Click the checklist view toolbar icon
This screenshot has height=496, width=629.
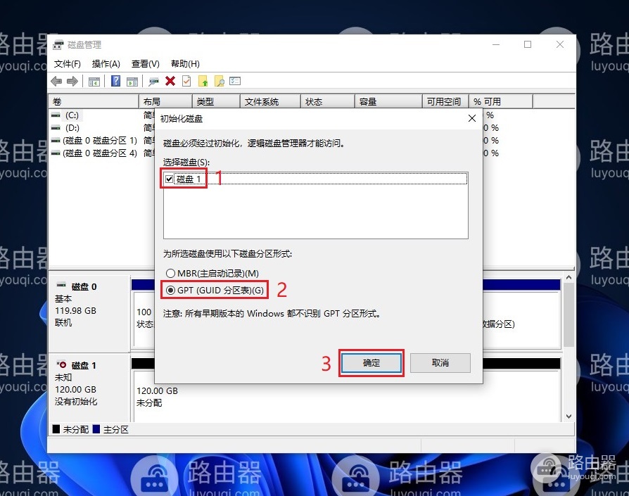(x=235, y=81)
